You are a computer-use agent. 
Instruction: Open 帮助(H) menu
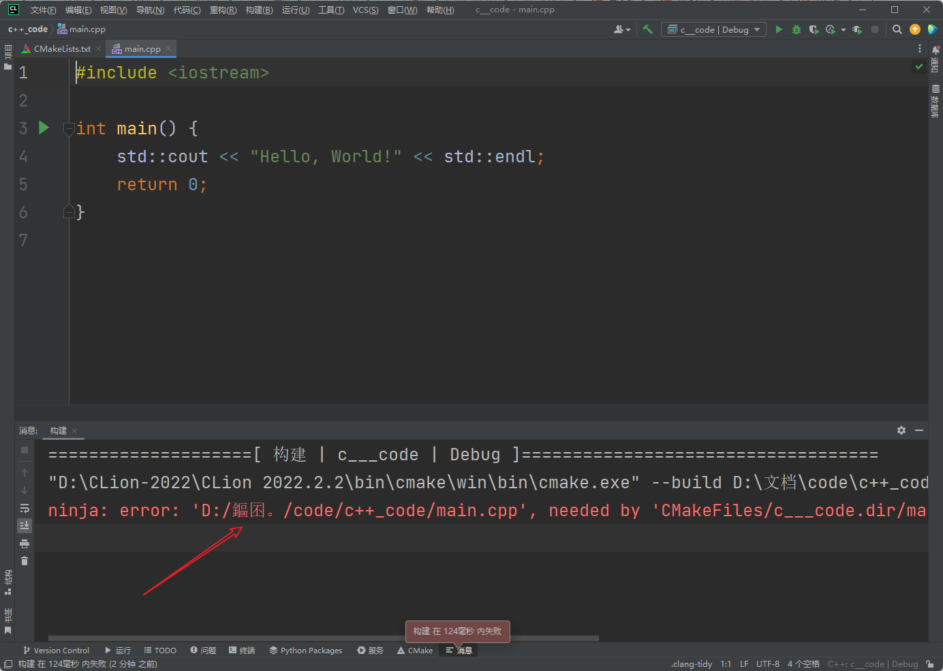point(440,10)
